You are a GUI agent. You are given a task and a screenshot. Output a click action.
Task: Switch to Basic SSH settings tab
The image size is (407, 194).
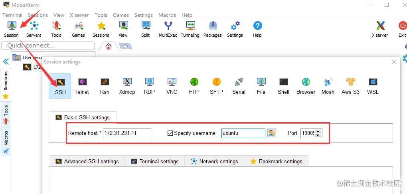pyautogui.click(x=83, y=117)
